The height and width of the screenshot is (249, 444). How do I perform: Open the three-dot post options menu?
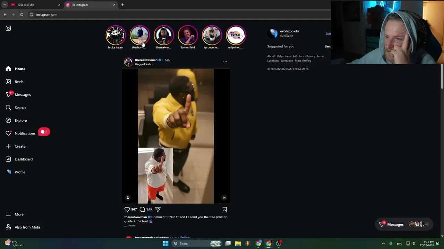(225, 62)
